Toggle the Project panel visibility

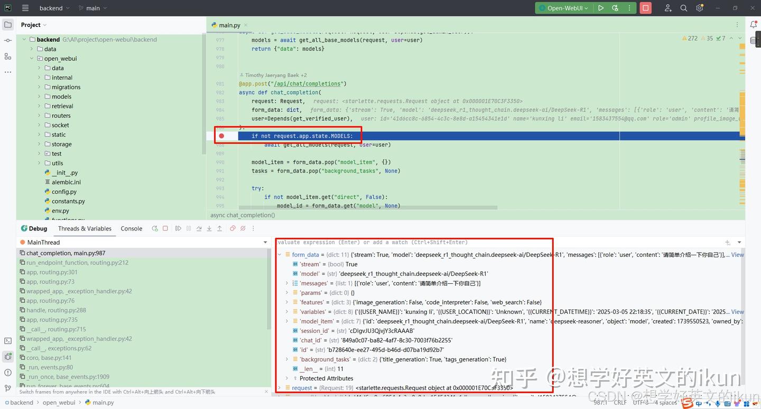[x=7, y=24]
